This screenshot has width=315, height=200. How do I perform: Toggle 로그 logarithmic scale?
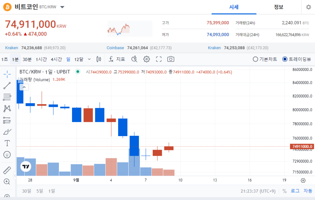(295, 191)
